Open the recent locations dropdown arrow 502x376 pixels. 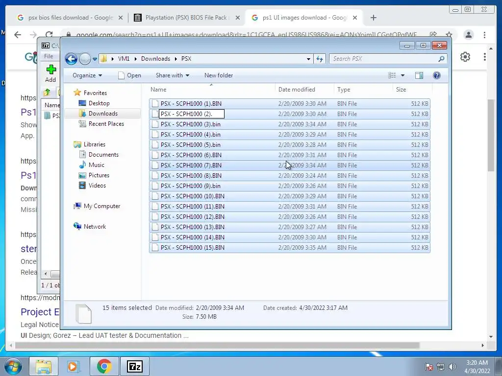click(95, 59)
